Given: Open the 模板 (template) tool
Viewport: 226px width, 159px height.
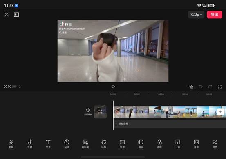Looking at the screenshot, I should coord(141,144).
